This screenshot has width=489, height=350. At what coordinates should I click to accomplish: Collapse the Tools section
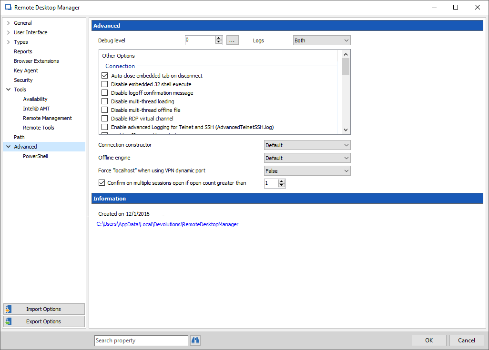[8, 89]
